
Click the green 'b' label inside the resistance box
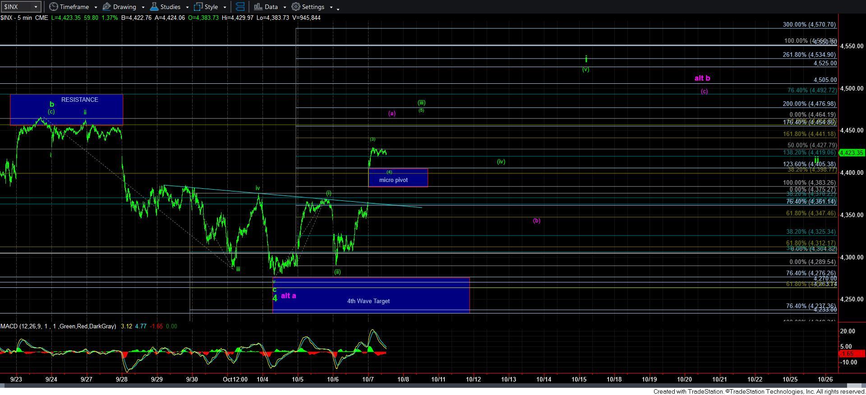(x=51, y=104)
